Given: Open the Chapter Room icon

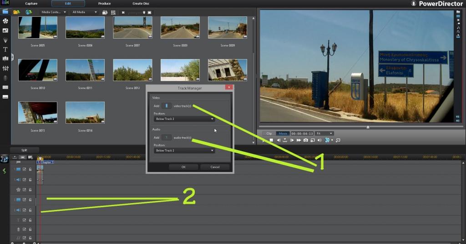Looking at the screenshot, I should pyautogui.click(x=5, y=87).
